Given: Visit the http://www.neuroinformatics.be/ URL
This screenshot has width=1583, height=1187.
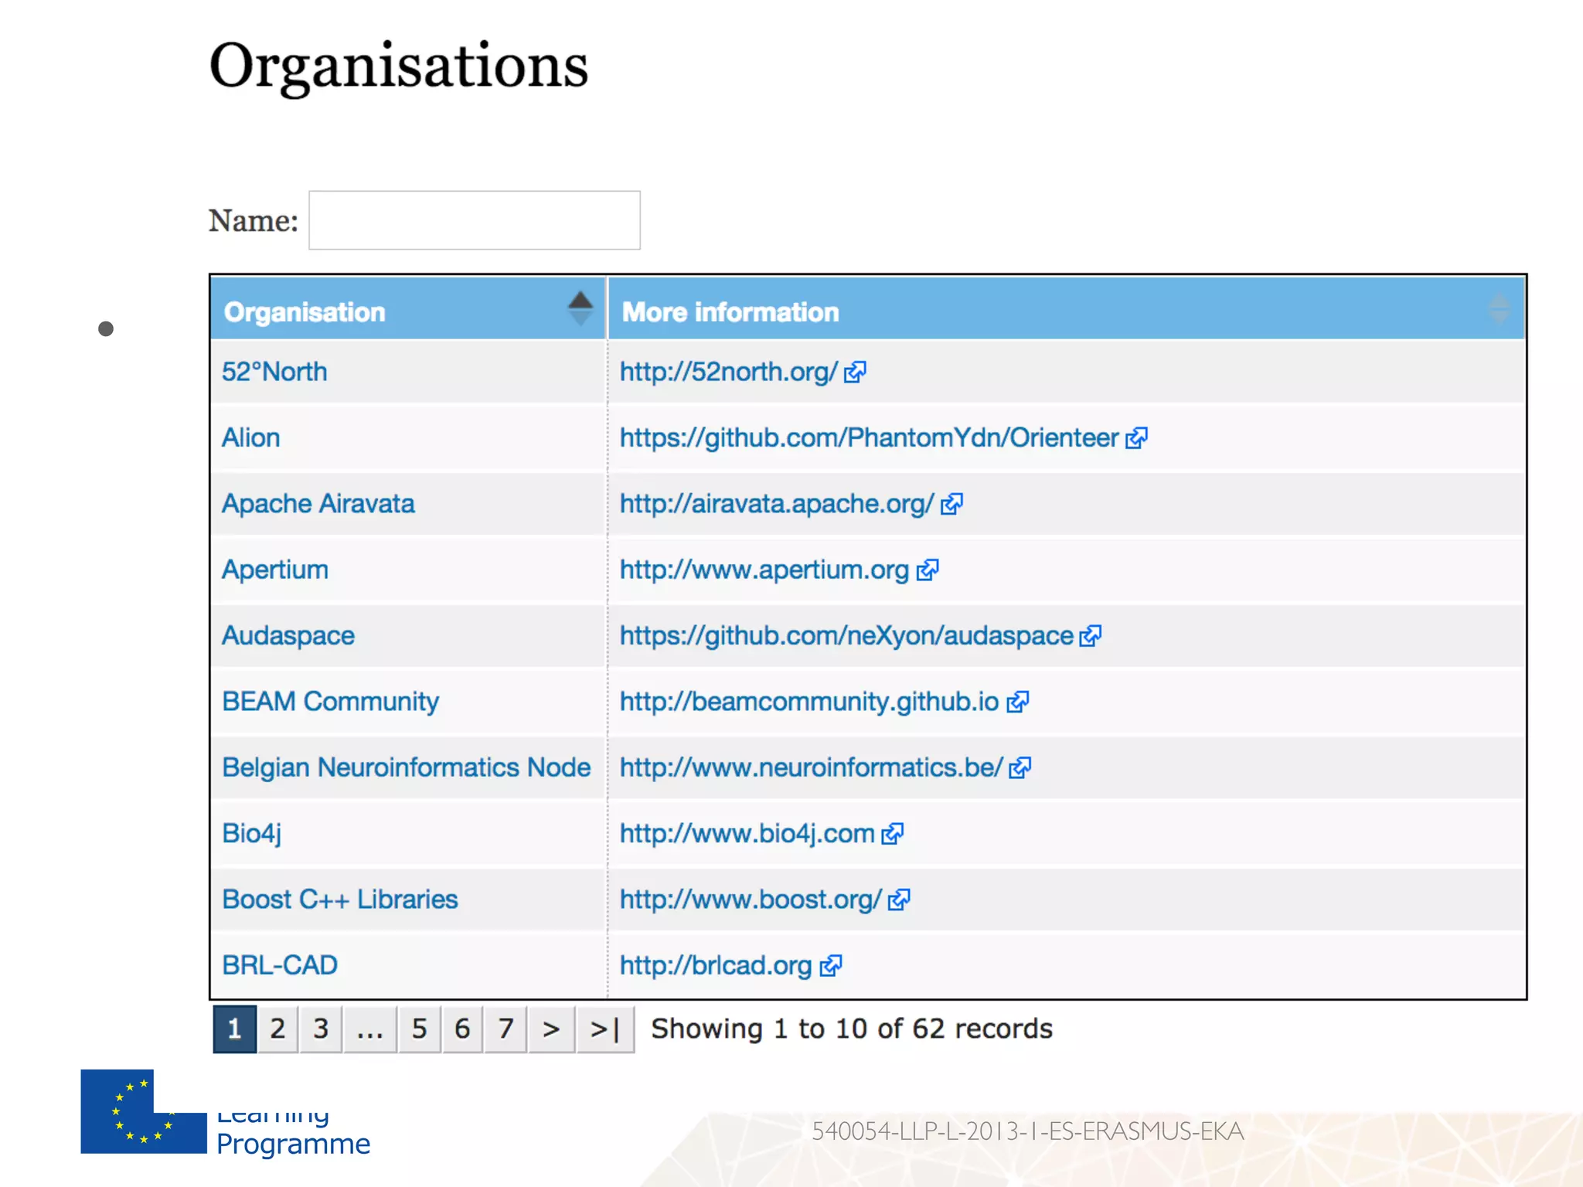Looking at the screenshot, I should point(812,768).
